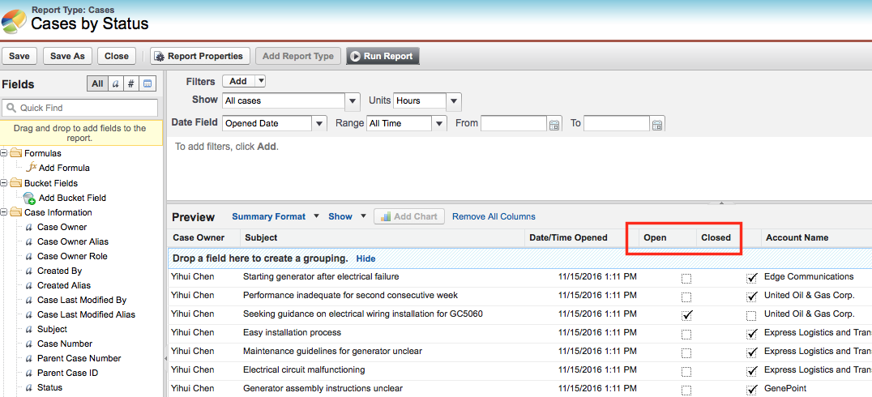Select the Case Owner field
Image resolution: width=872 pixels, height=397 pixels.
pyautogui.click(x=62, y=227)
